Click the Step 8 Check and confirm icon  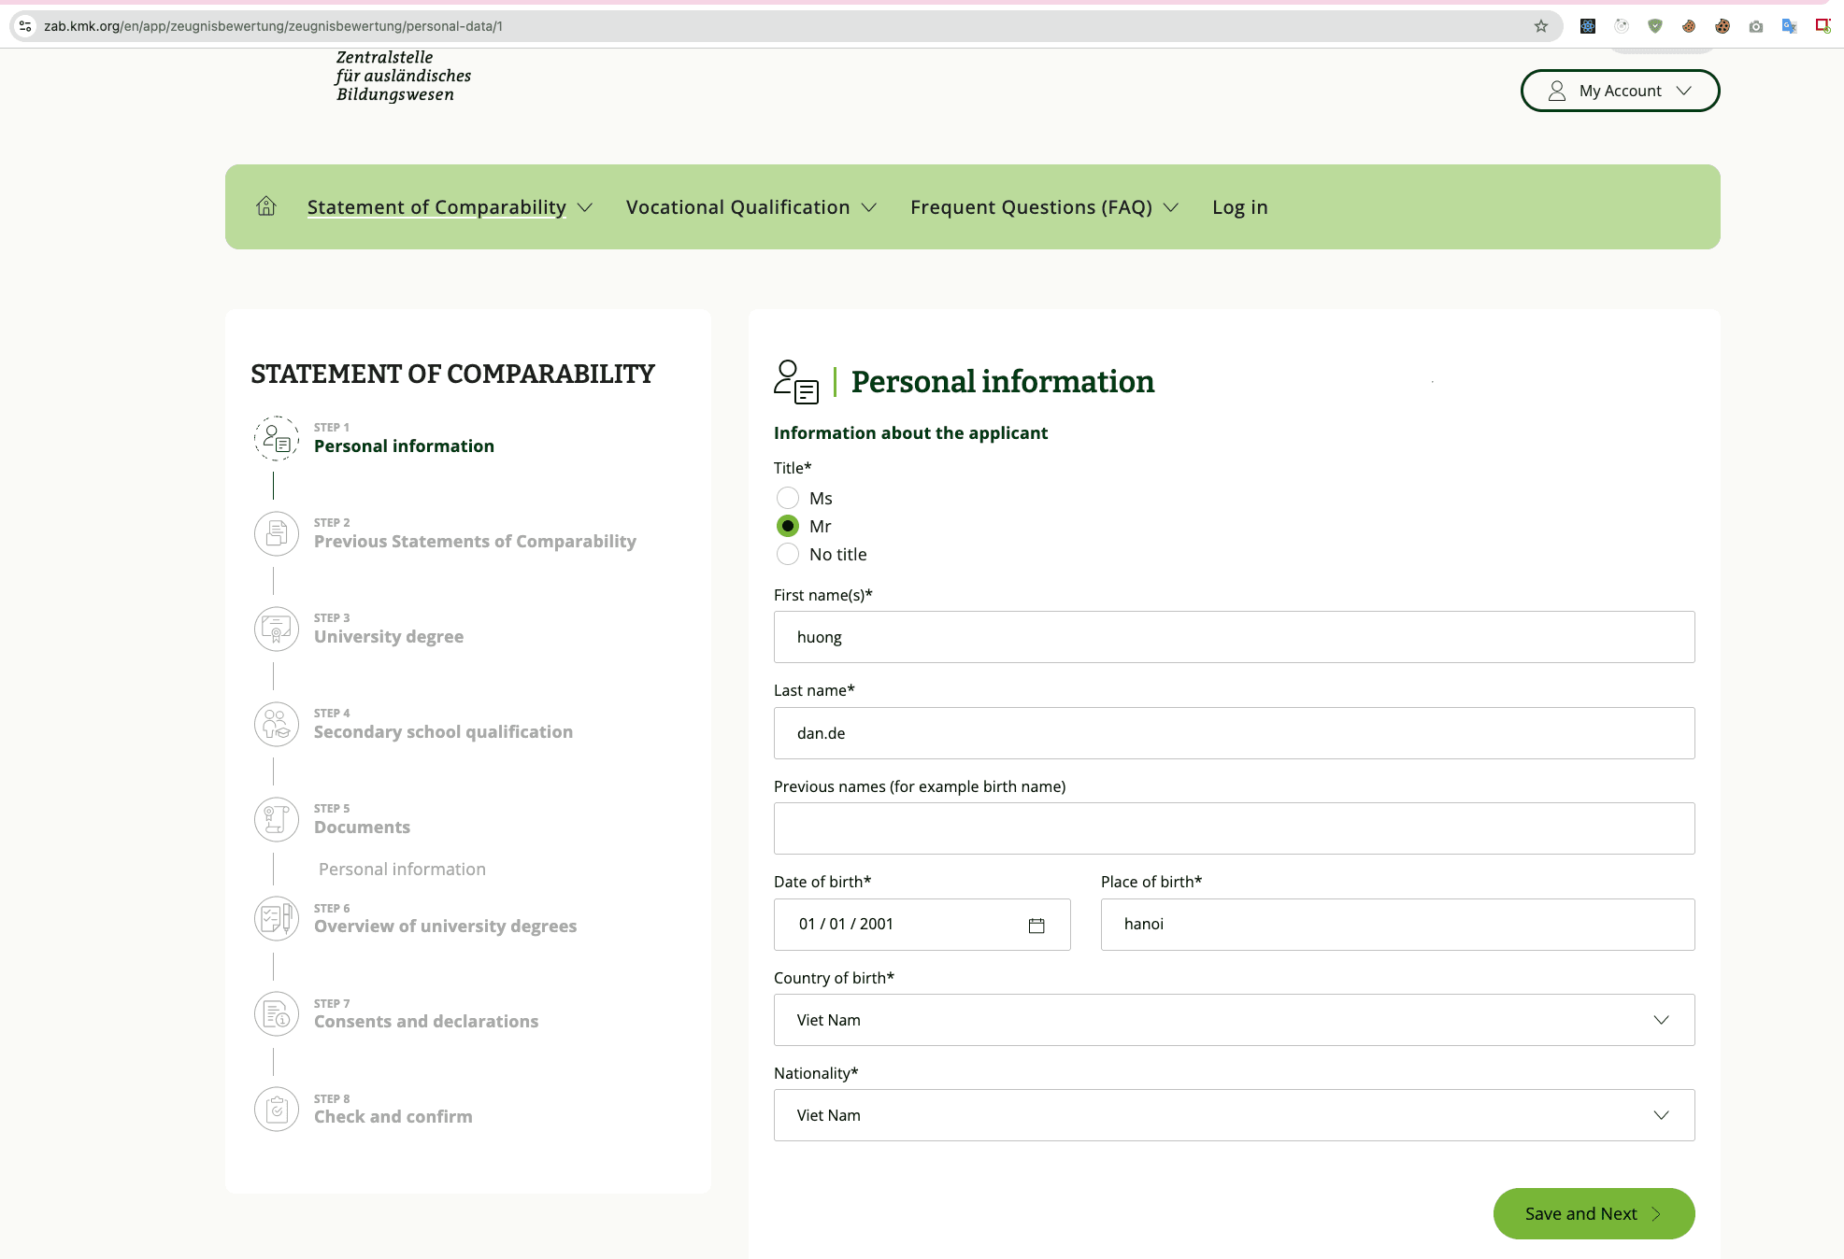277,1110
